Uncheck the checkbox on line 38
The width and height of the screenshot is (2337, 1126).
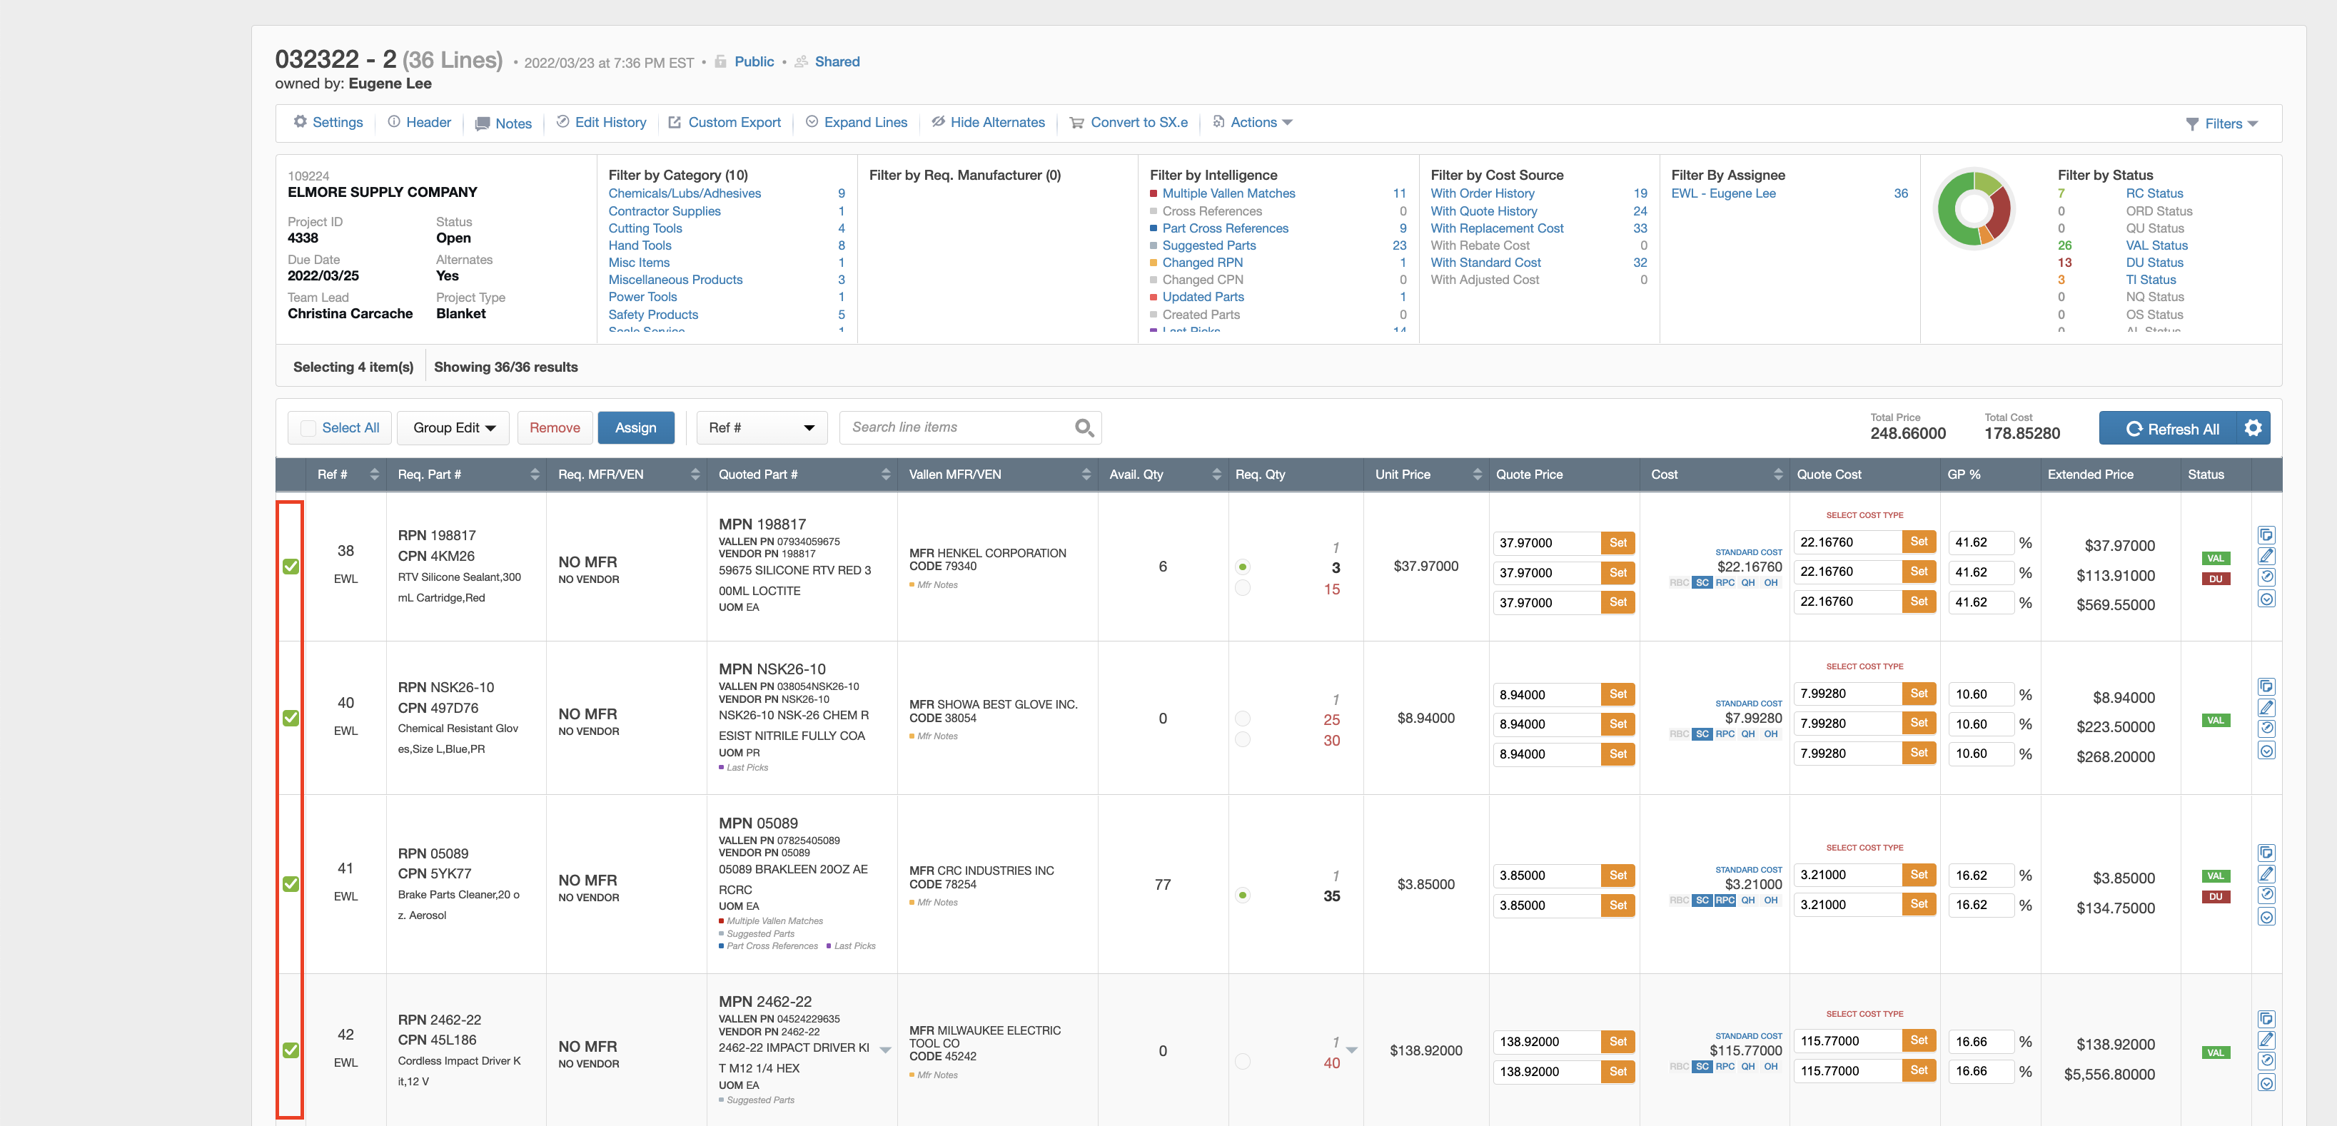point(291,567)
